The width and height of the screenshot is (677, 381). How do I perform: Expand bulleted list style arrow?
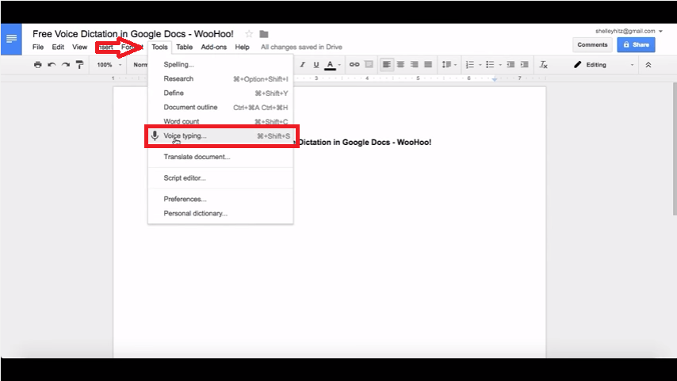(500, 65)
